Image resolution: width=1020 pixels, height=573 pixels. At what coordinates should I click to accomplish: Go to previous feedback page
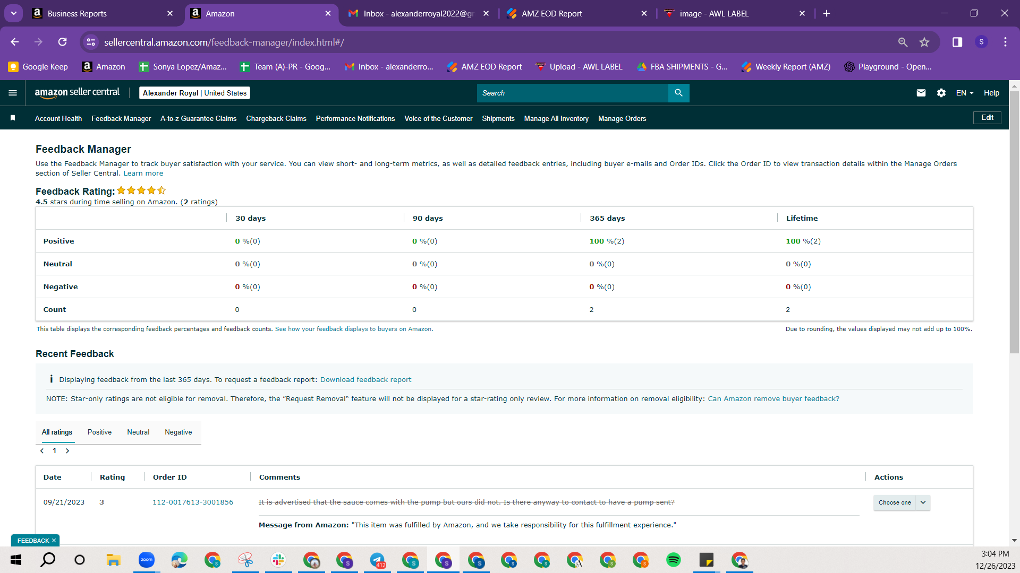42,451
